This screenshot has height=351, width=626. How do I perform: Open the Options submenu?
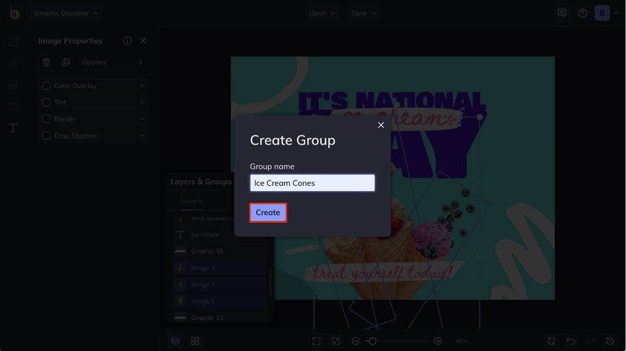click(112, 62)
